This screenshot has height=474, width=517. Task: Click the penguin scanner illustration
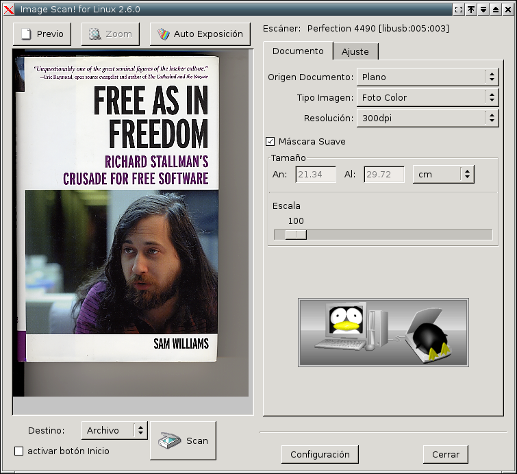[x=383, y=332]
